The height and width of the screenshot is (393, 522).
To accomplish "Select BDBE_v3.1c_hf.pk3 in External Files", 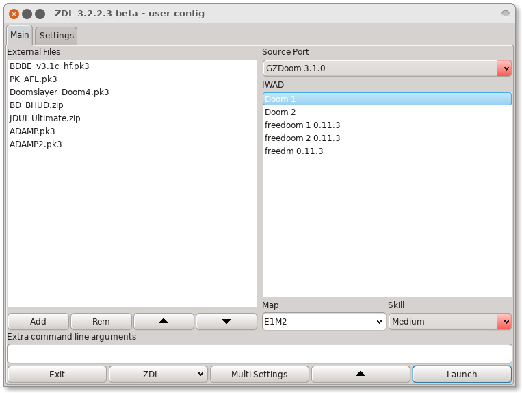I will point(132,66).
